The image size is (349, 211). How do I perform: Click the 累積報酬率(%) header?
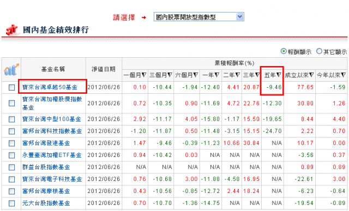(234, 63)
